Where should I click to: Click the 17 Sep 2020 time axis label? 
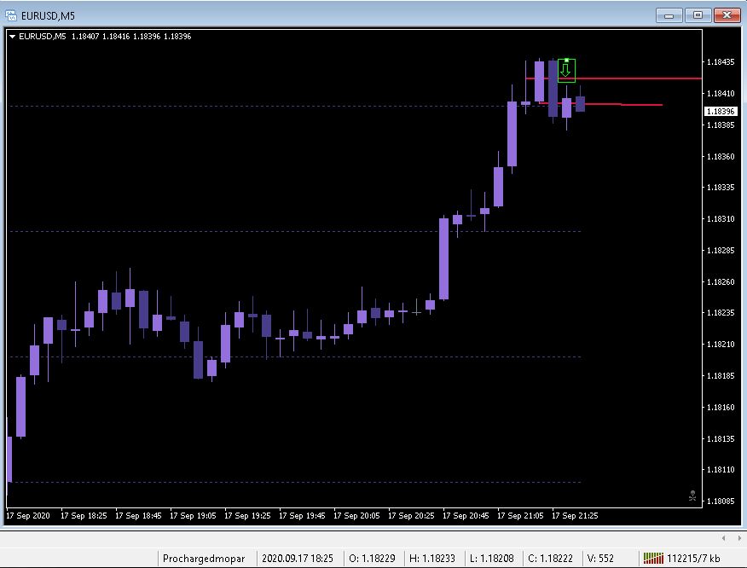pos(27,516)
